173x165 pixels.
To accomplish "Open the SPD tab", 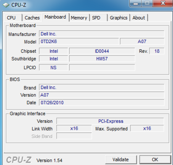I will click(x=99, y=18).
